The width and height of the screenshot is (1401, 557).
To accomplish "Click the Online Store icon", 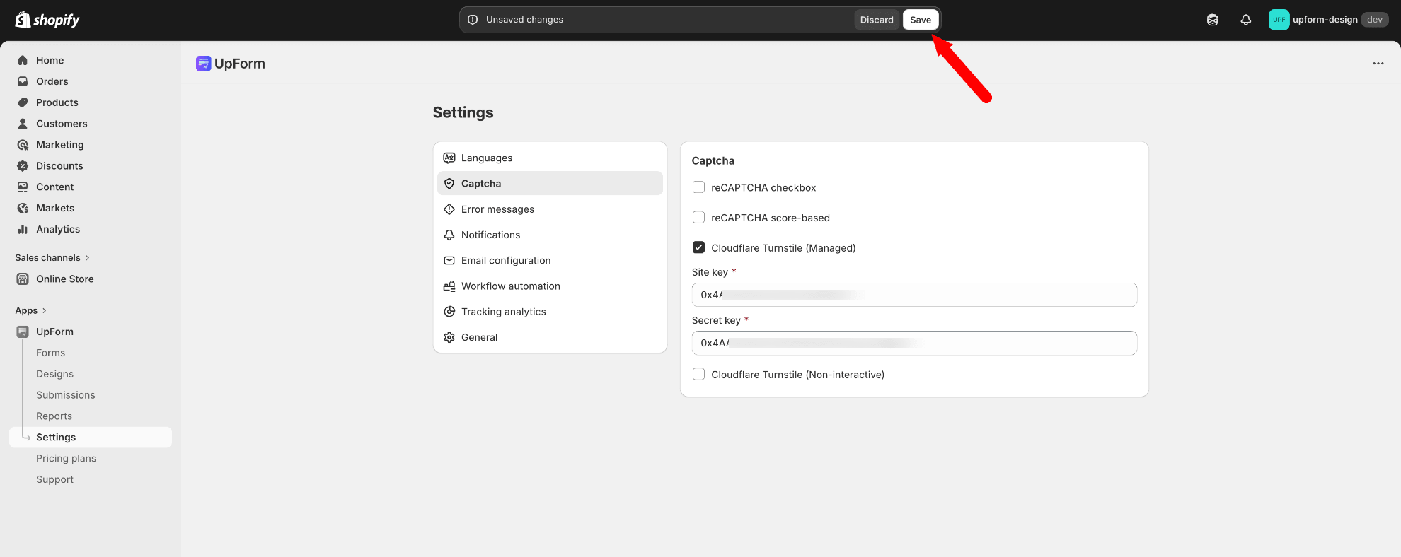I will (x=23, y=279).
